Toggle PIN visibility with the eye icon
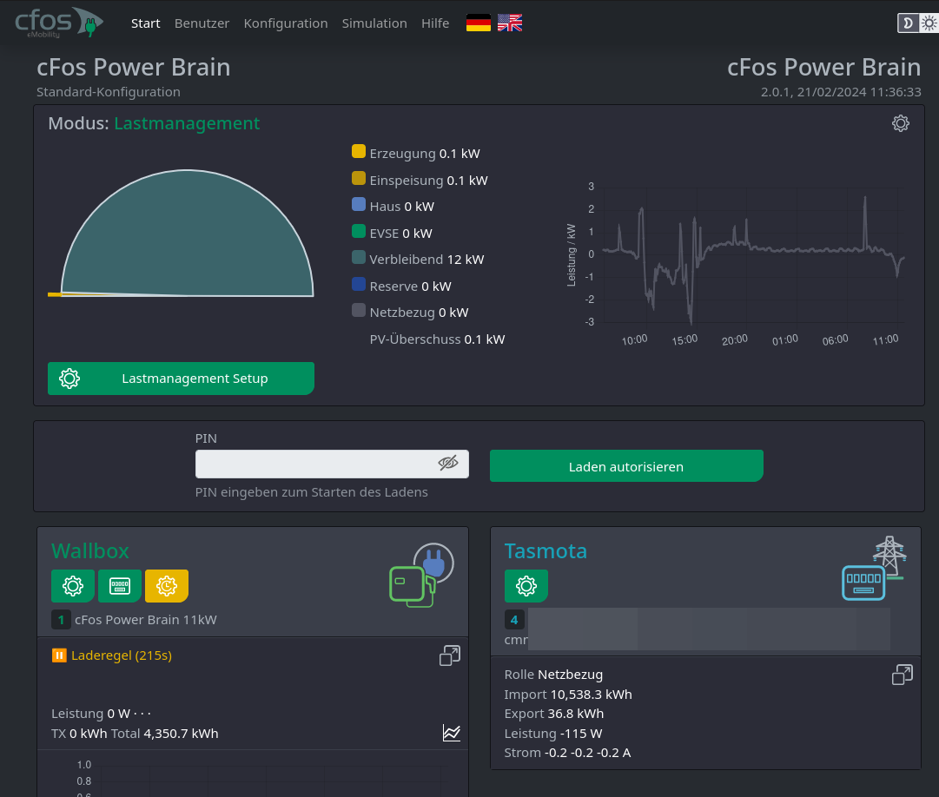Image resolution: width=939 pixels, height=797 pixels. [448, 463]
